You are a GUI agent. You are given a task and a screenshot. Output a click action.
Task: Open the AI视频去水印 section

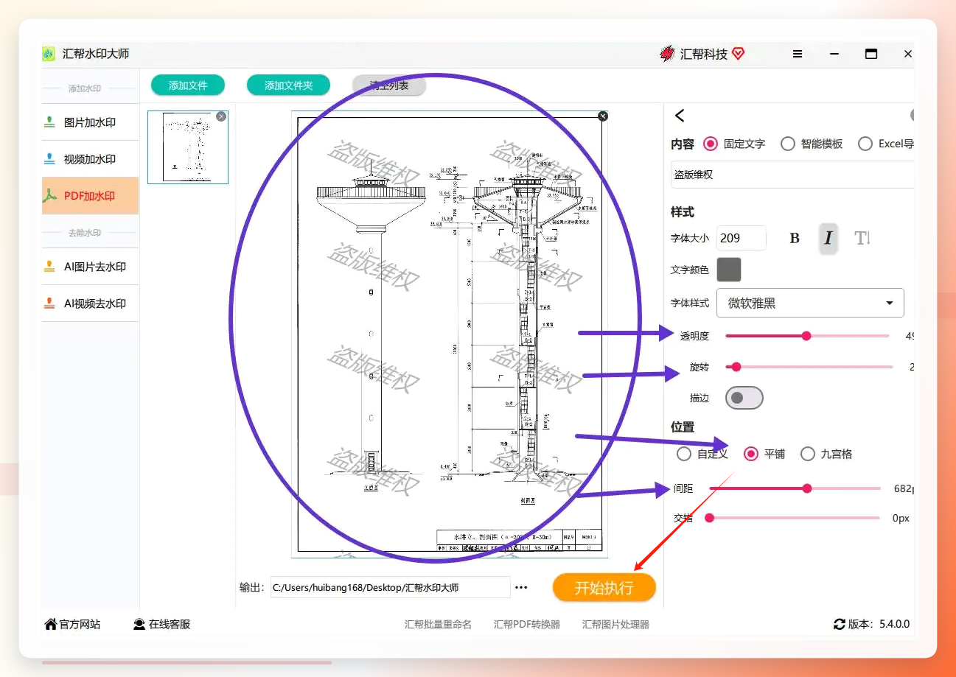[91, 304]
